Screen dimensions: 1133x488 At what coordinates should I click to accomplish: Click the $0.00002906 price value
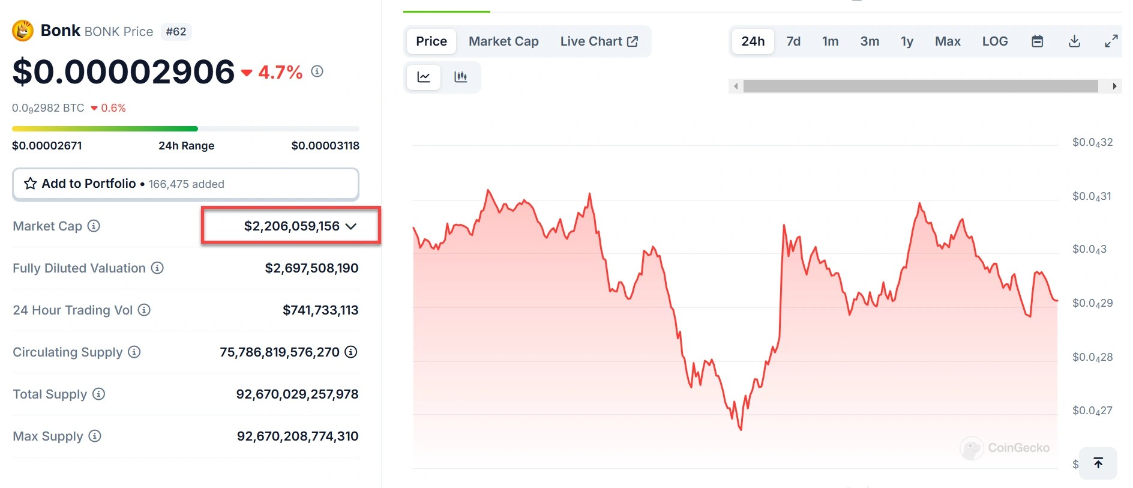coord(124,72)
